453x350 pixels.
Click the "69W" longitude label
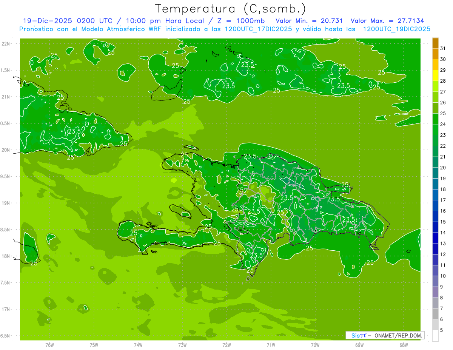tap(359, 345)
